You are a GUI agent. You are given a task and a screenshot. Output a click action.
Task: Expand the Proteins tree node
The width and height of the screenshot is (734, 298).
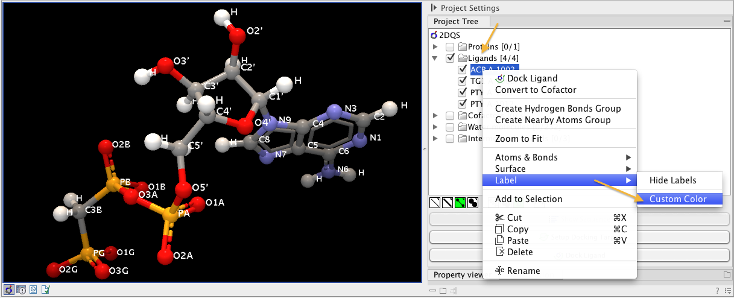pos(435,47)
